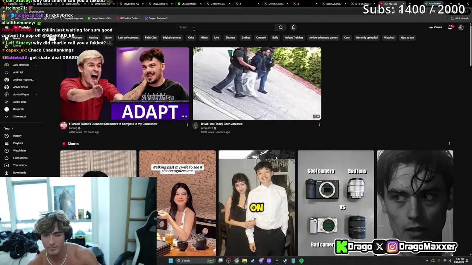Screen dimensions: 472x265
Task: Open the 'Walking past my wife' short
Action: click(178, 203)
